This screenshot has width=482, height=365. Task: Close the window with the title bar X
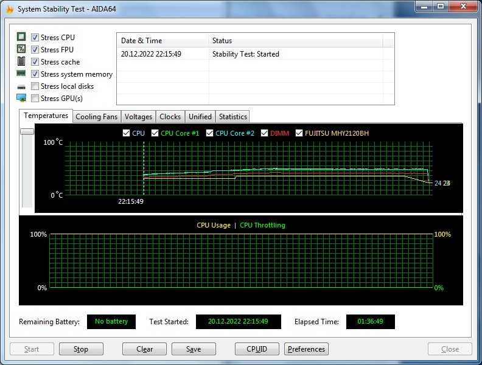463,7
